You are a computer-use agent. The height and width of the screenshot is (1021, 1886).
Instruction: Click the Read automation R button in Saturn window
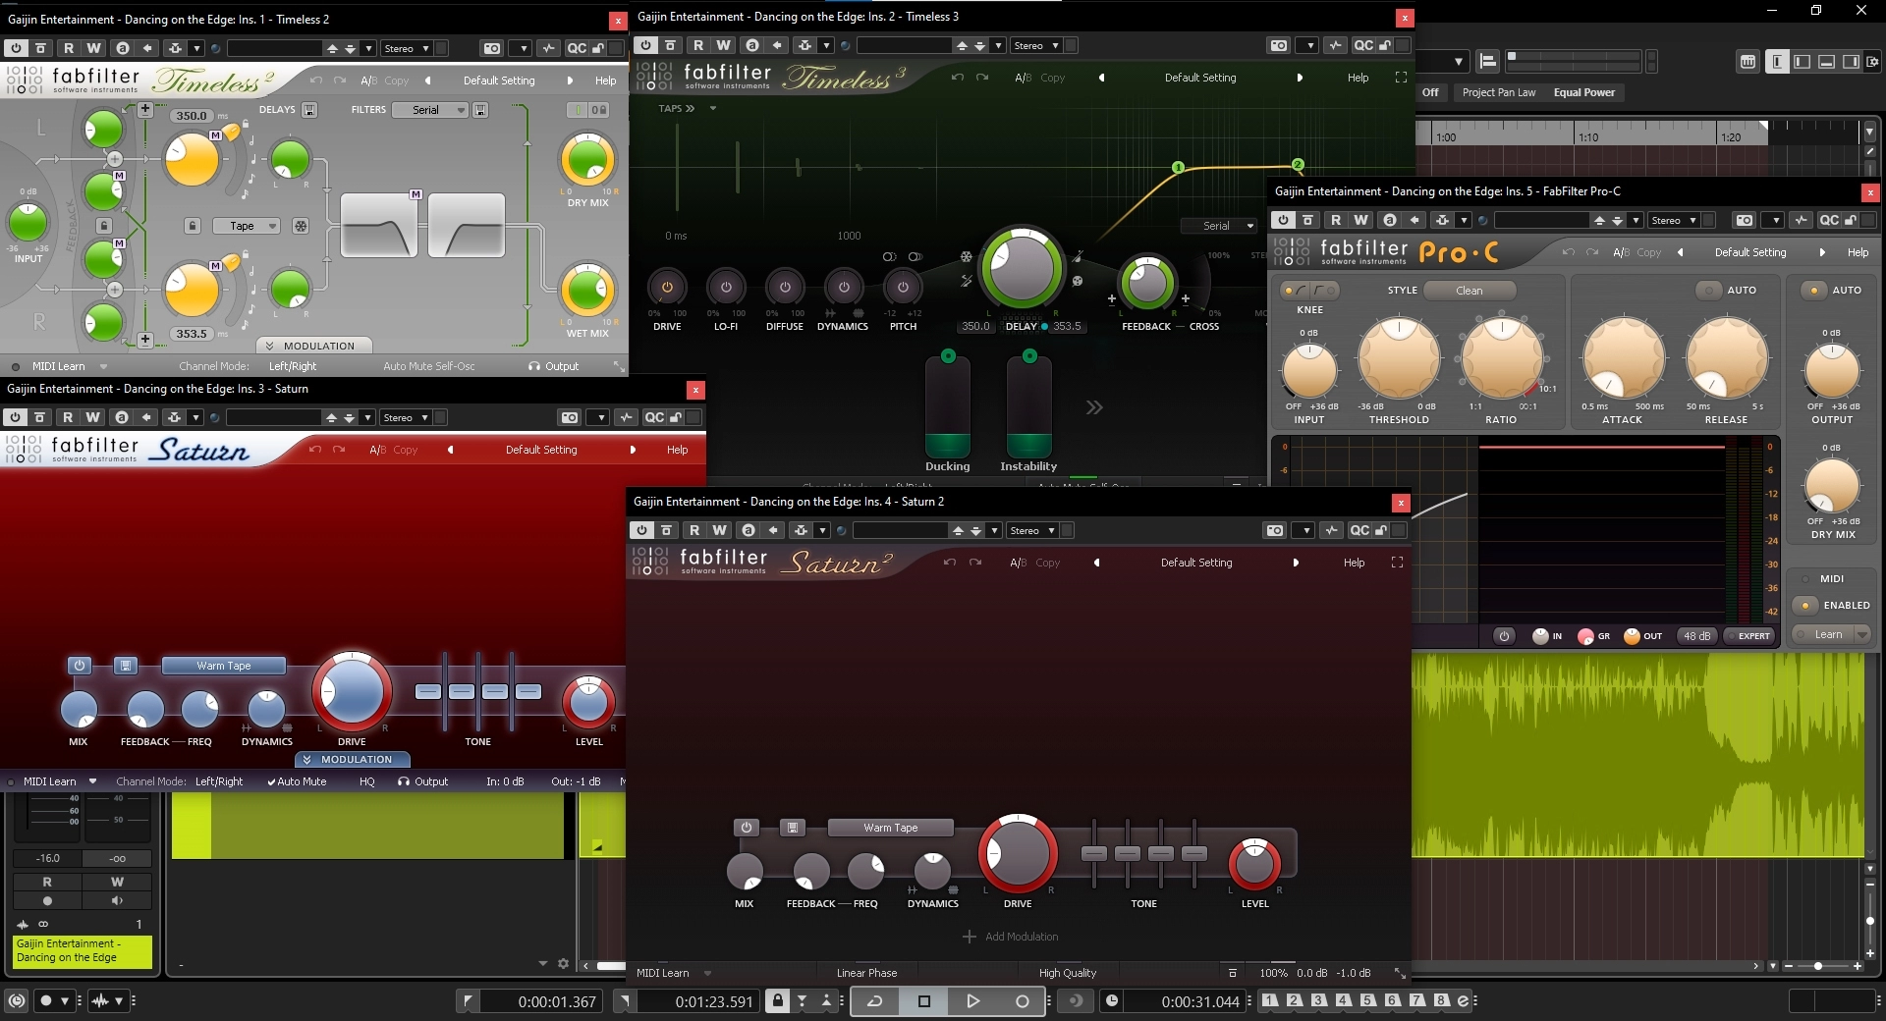coord(68,417)
